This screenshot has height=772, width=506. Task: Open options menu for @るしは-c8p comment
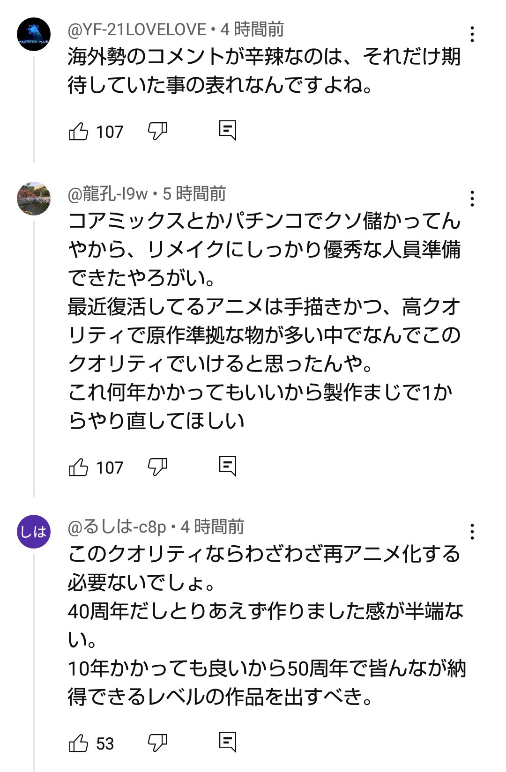(x=472, y=532)
